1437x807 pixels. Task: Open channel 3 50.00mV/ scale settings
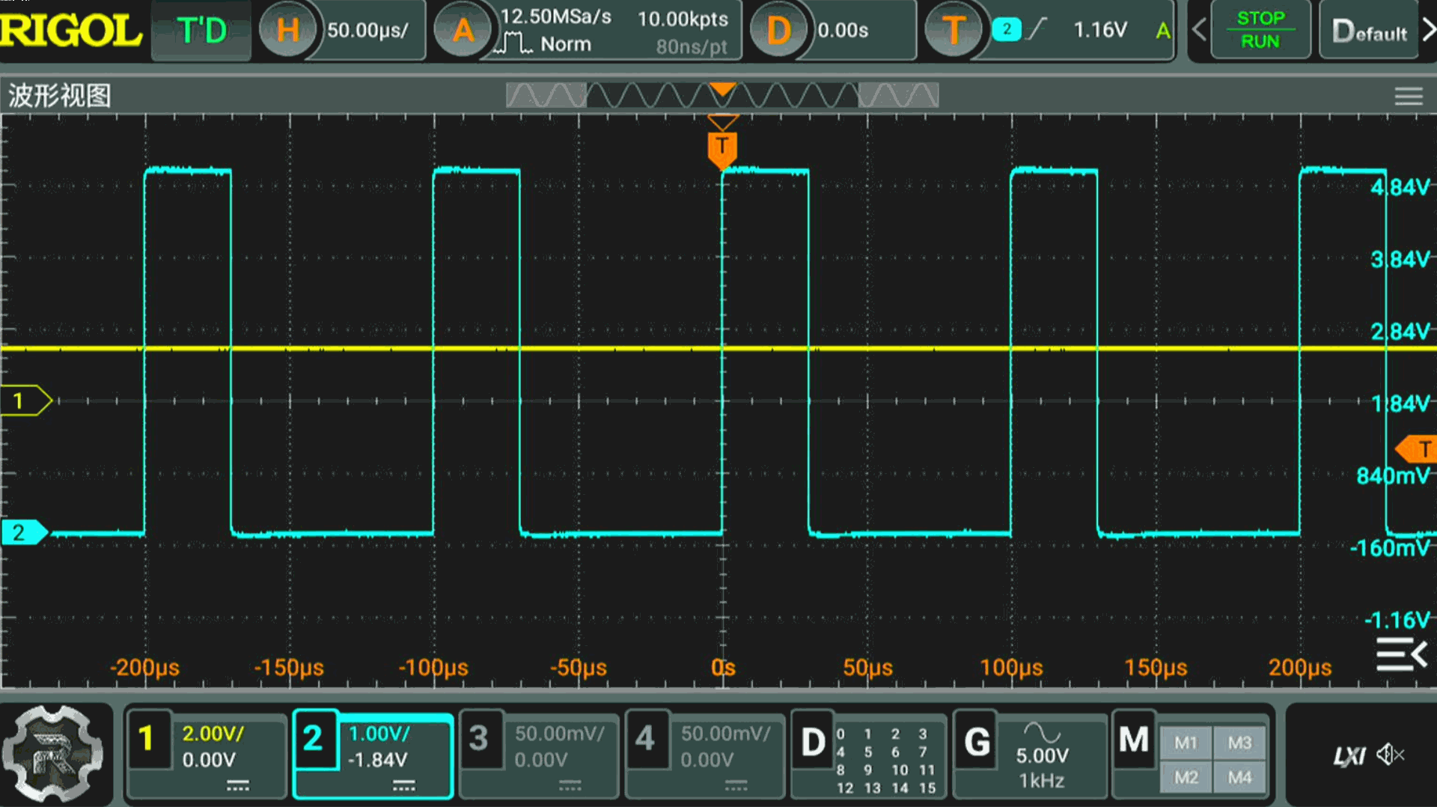[x=559, y=734]
